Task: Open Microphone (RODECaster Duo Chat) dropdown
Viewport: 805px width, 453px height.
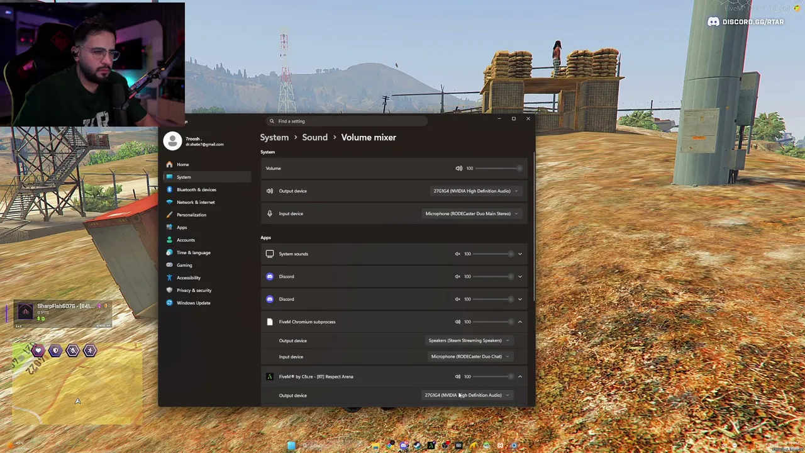Action: (470, 356)
